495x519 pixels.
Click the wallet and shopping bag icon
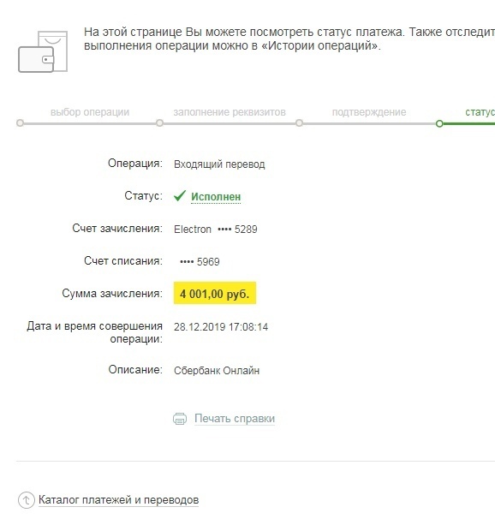coord(43,51)
